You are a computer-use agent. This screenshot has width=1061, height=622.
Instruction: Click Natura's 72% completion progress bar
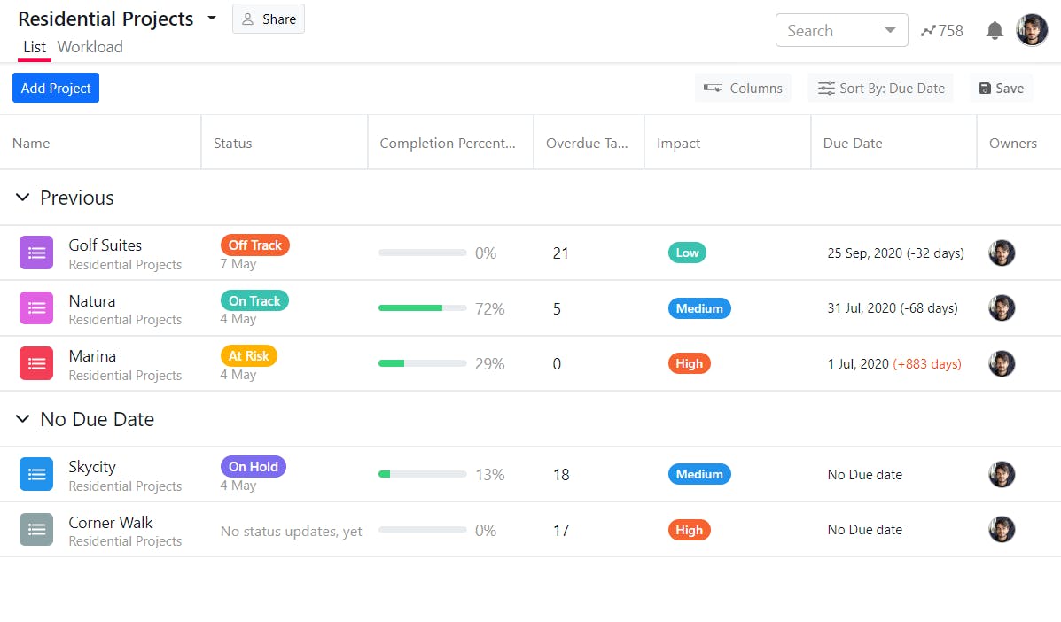(422, 308)
